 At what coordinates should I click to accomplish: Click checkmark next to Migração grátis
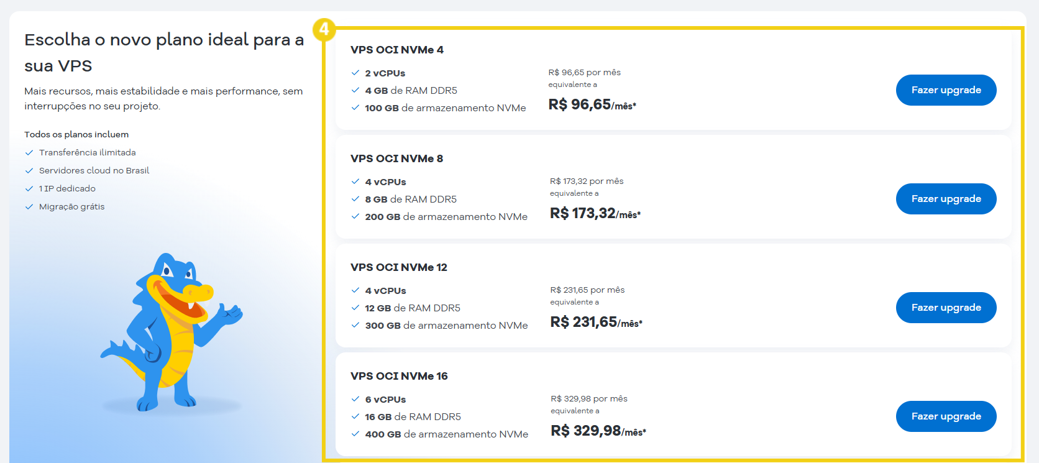(29, 206)
